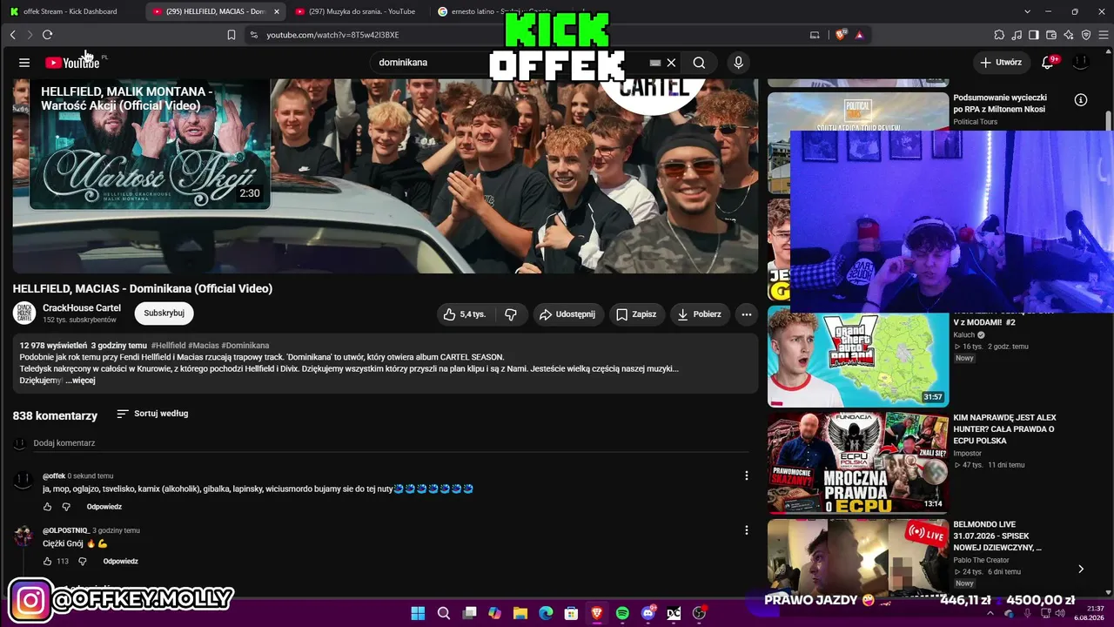
Task: Open the Mroczna Prawda o ECPU thumbnail
Action: coord(858,463)
